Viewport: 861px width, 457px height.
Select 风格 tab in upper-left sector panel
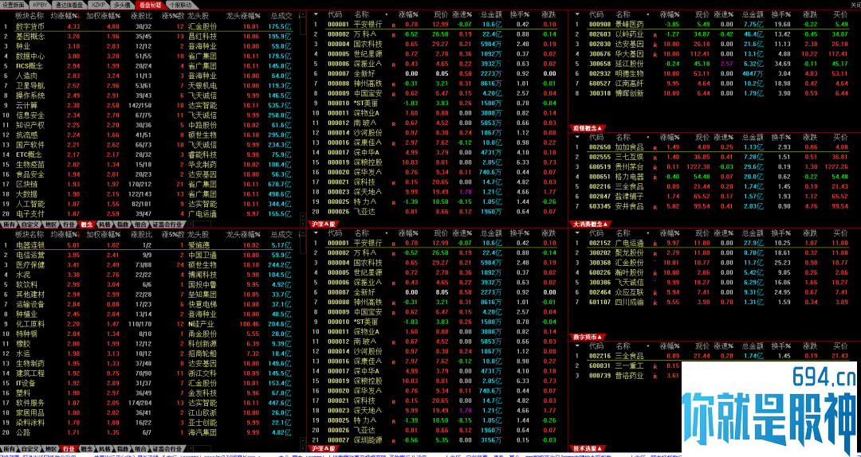104,225
